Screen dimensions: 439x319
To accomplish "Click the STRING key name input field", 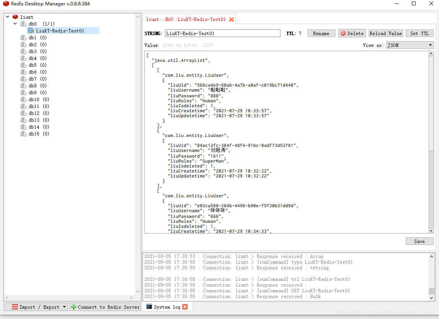I will click(223, 33).
